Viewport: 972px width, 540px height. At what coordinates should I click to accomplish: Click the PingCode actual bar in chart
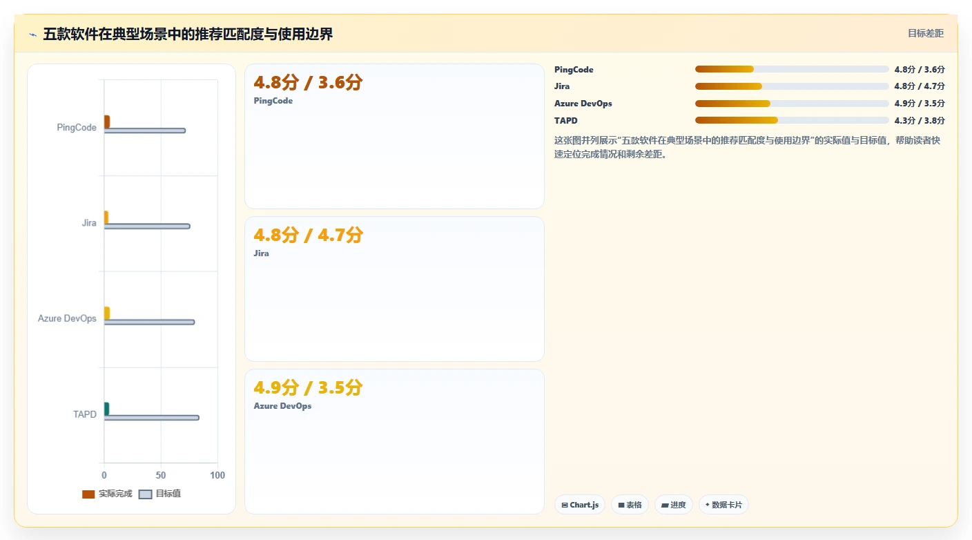coord(107,122)
